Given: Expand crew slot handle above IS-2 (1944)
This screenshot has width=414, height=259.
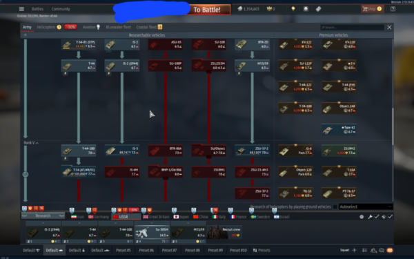Looking at the screenshot, I should [x=43, y=223].
